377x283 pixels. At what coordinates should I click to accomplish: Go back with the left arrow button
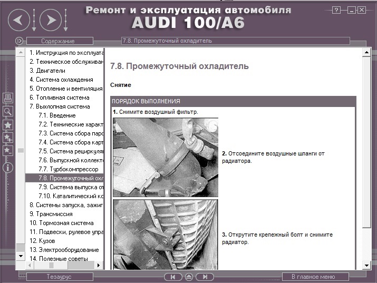click(19, 20)
